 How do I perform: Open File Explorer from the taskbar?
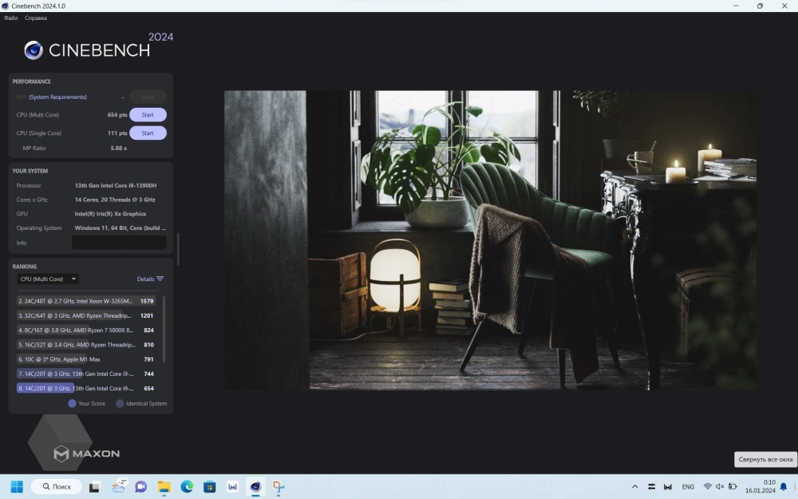pyautogui.click(x=164, y=486)
